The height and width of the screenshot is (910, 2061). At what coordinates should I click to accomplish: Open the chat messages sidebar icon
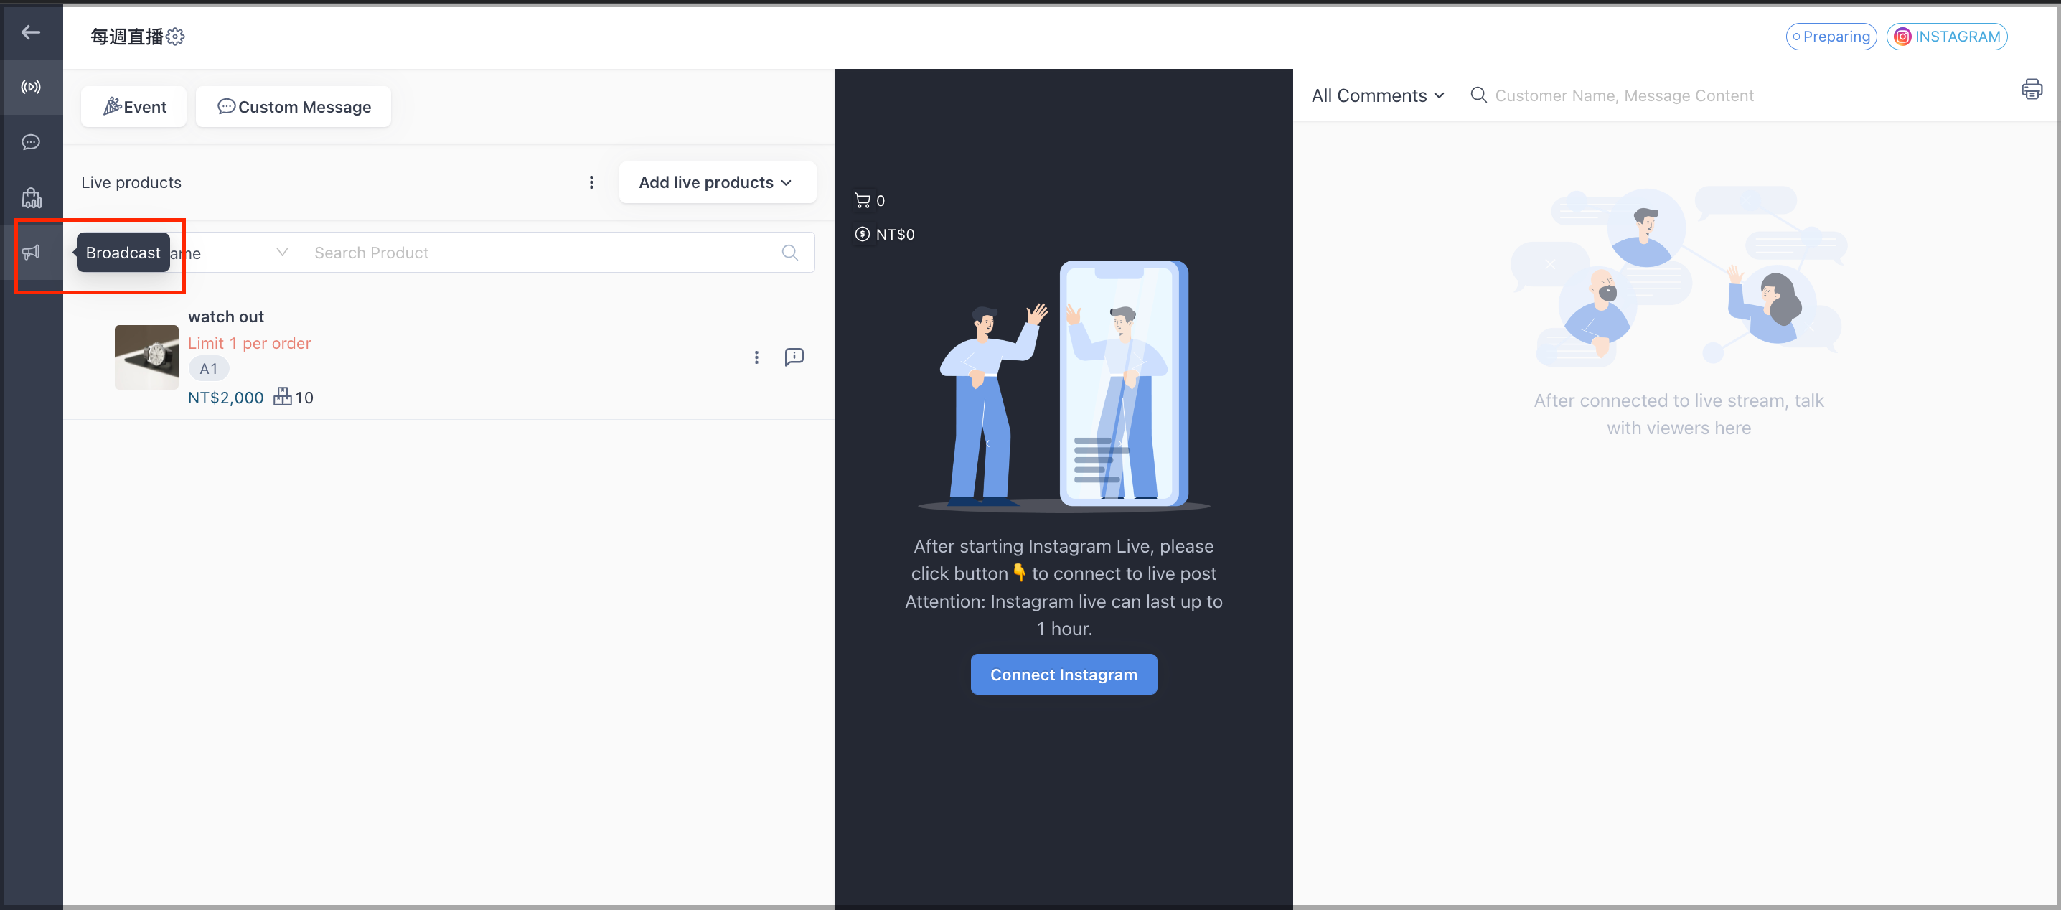(x=31, y=143)
